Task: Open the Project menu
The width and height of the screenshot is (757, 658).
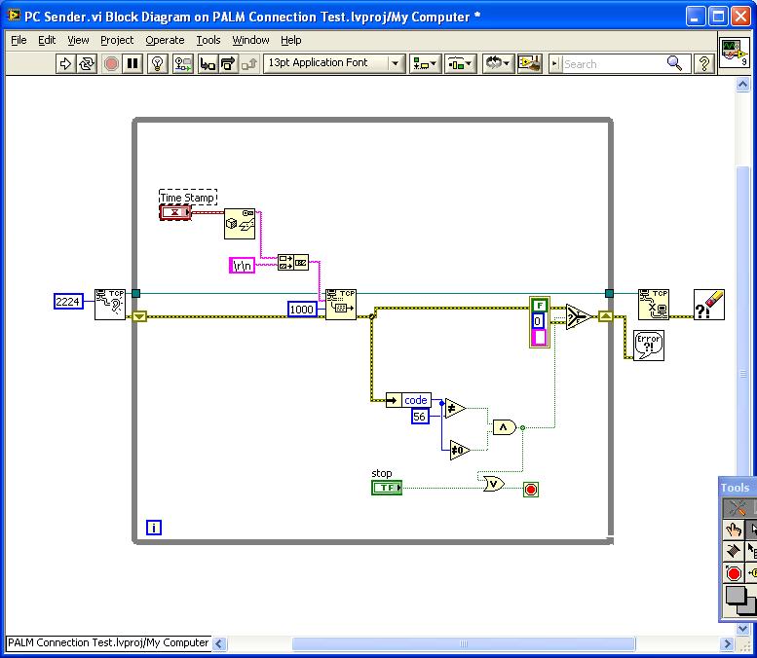Action: 117,40
